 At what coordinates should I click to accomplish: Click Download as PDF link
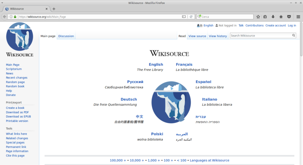tap(17, 112)
